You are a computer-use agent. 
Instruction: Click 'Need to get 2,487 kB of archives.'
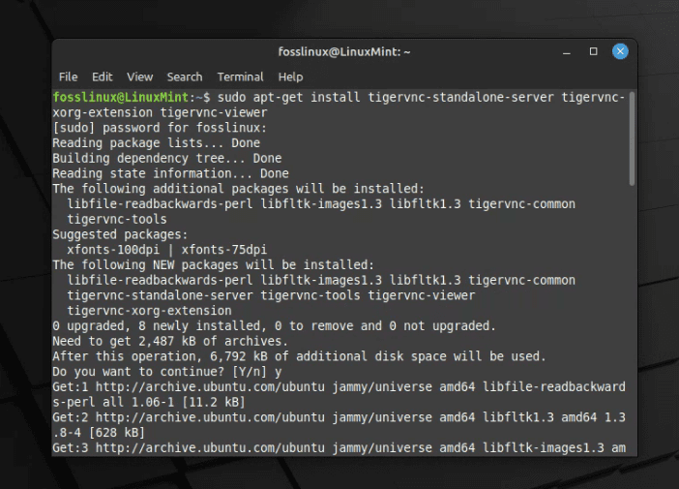(170, 341)
